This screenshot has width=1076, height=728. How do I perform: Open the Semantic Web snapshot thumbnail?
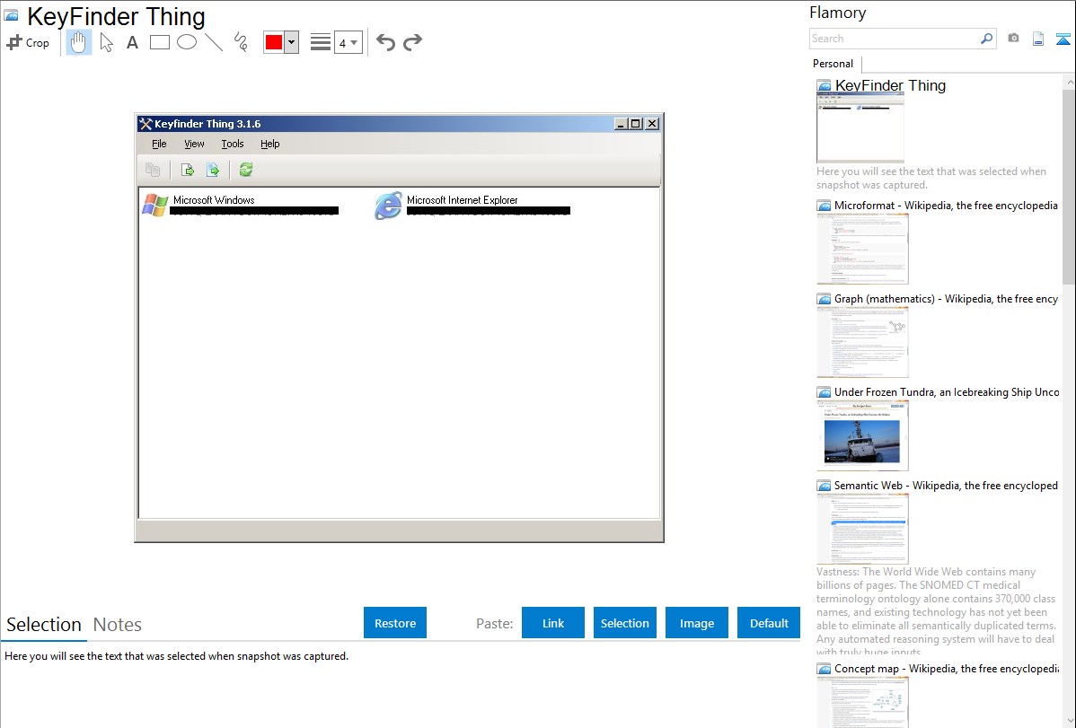(x=862, y=529)
